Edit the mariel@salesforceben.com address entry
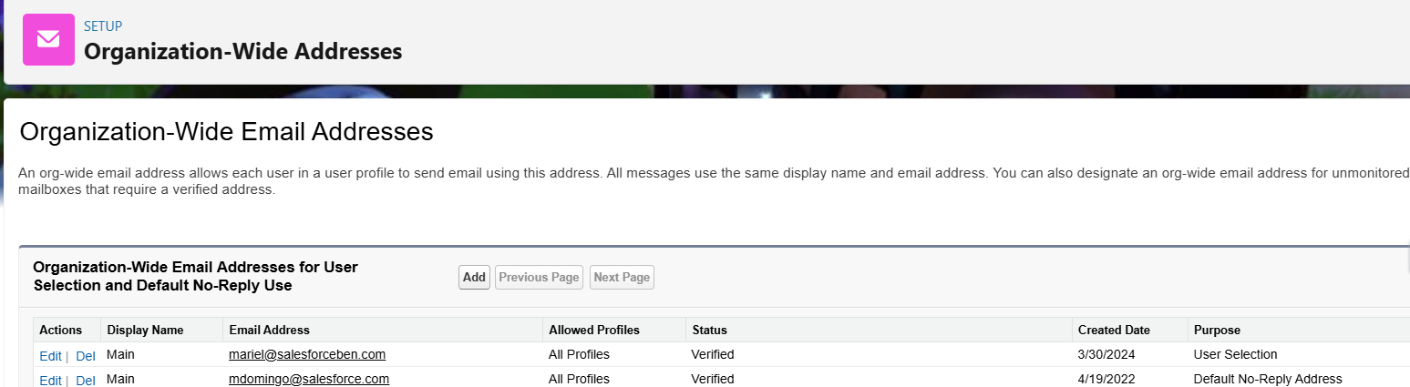The height and width of the screenshot is (387, 1410). [50, 355]
